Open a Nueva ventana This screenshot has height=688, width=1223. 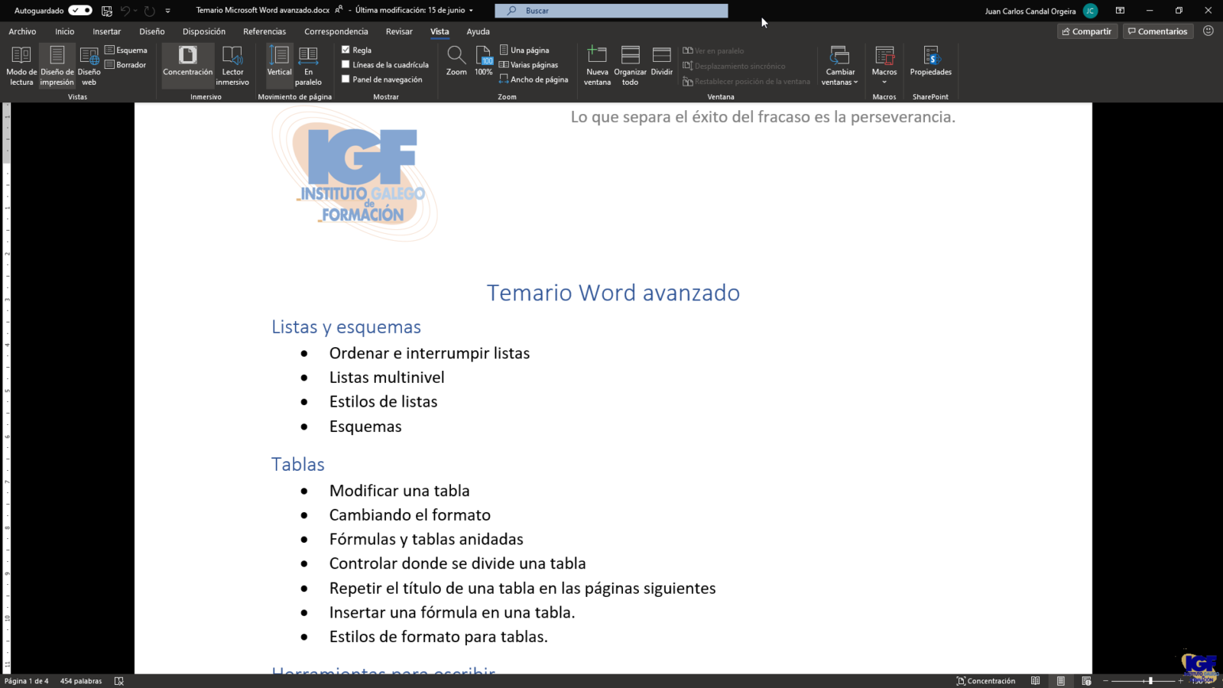(597, 65)
